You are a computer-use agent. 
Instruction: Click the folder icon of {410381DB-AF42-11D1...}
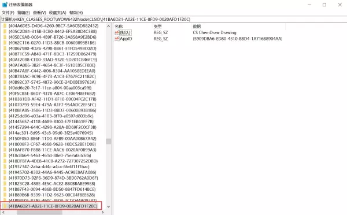point(5,99)
